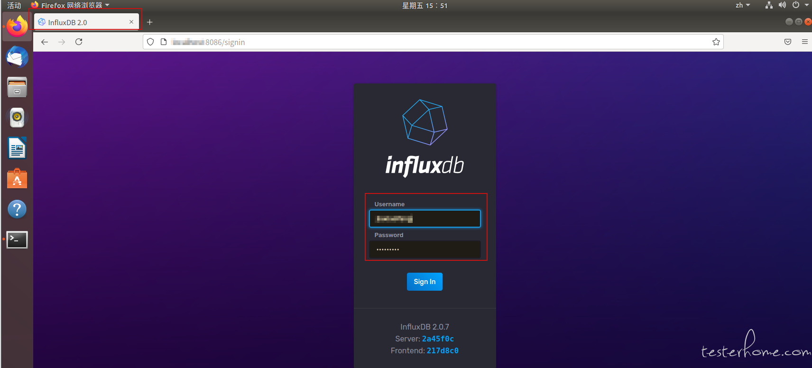Open the volume indicator in top bar
Screen dimensions: 812x368
click(782, 5)
